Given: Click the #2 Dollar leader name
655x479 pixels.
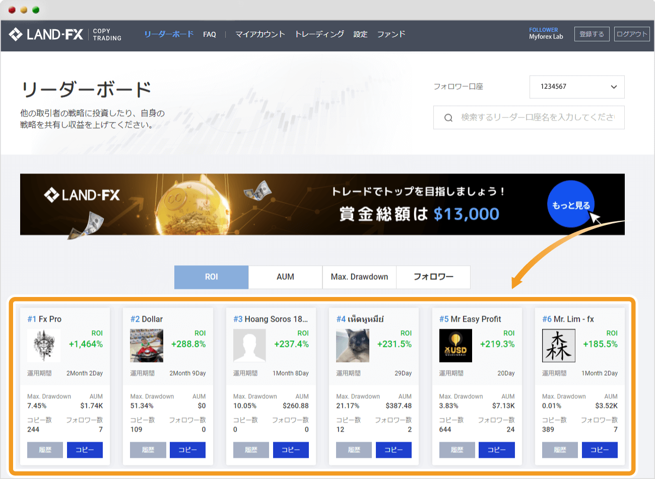Looking at the screenshot, I should tap(147, 319).
